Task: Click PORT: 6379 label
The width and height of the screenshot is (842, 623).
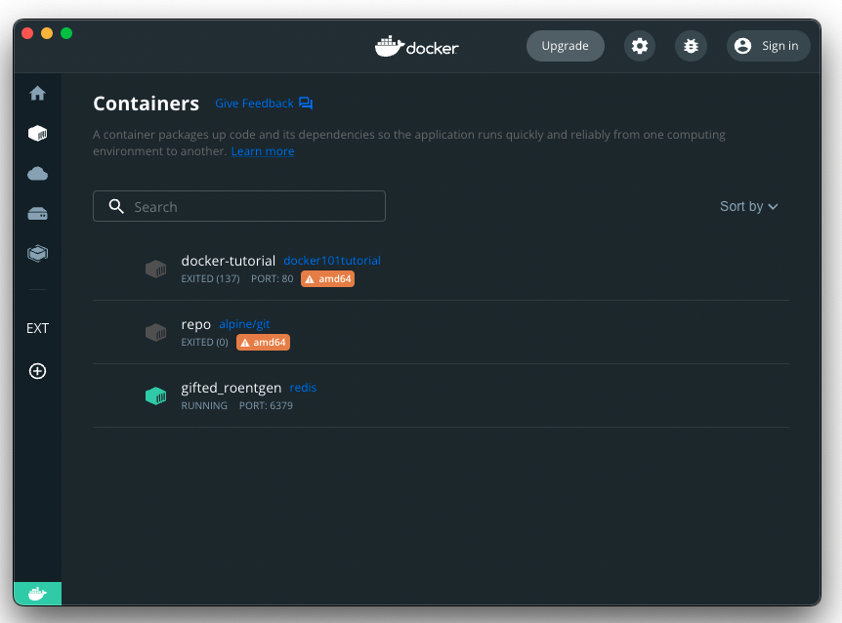Action: (x=266, y=405)
